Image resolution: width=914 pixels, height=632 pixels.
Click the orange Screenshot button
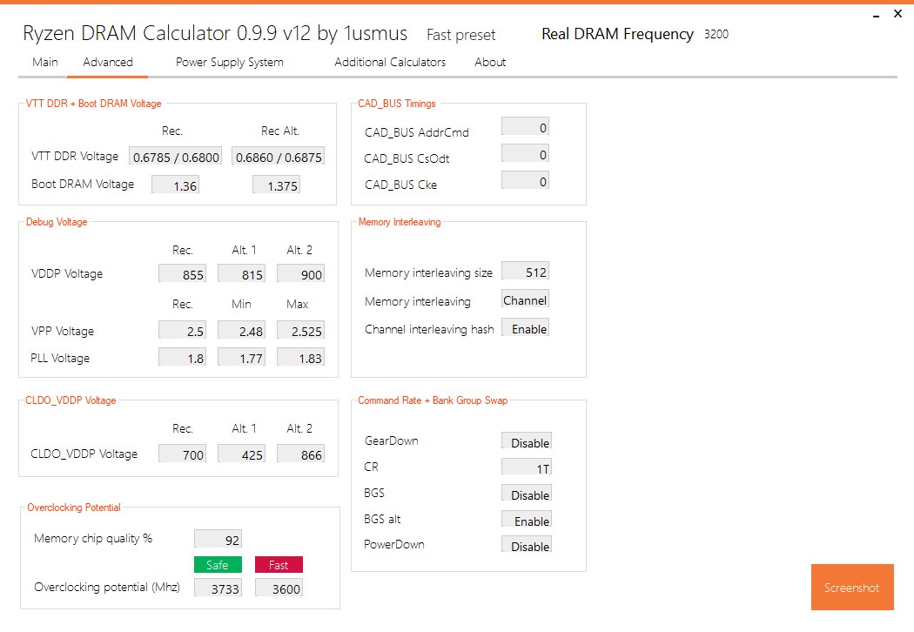tap(852, 587)
